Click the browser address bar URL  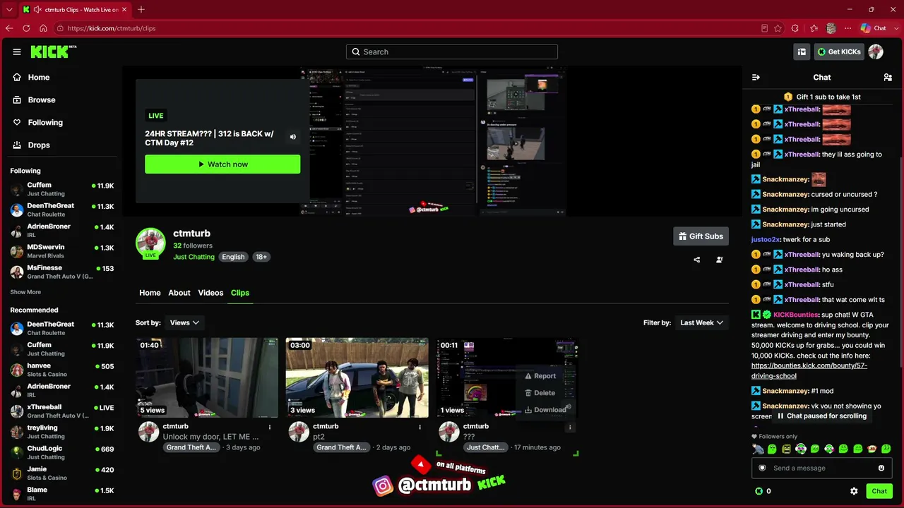(112, 28)
